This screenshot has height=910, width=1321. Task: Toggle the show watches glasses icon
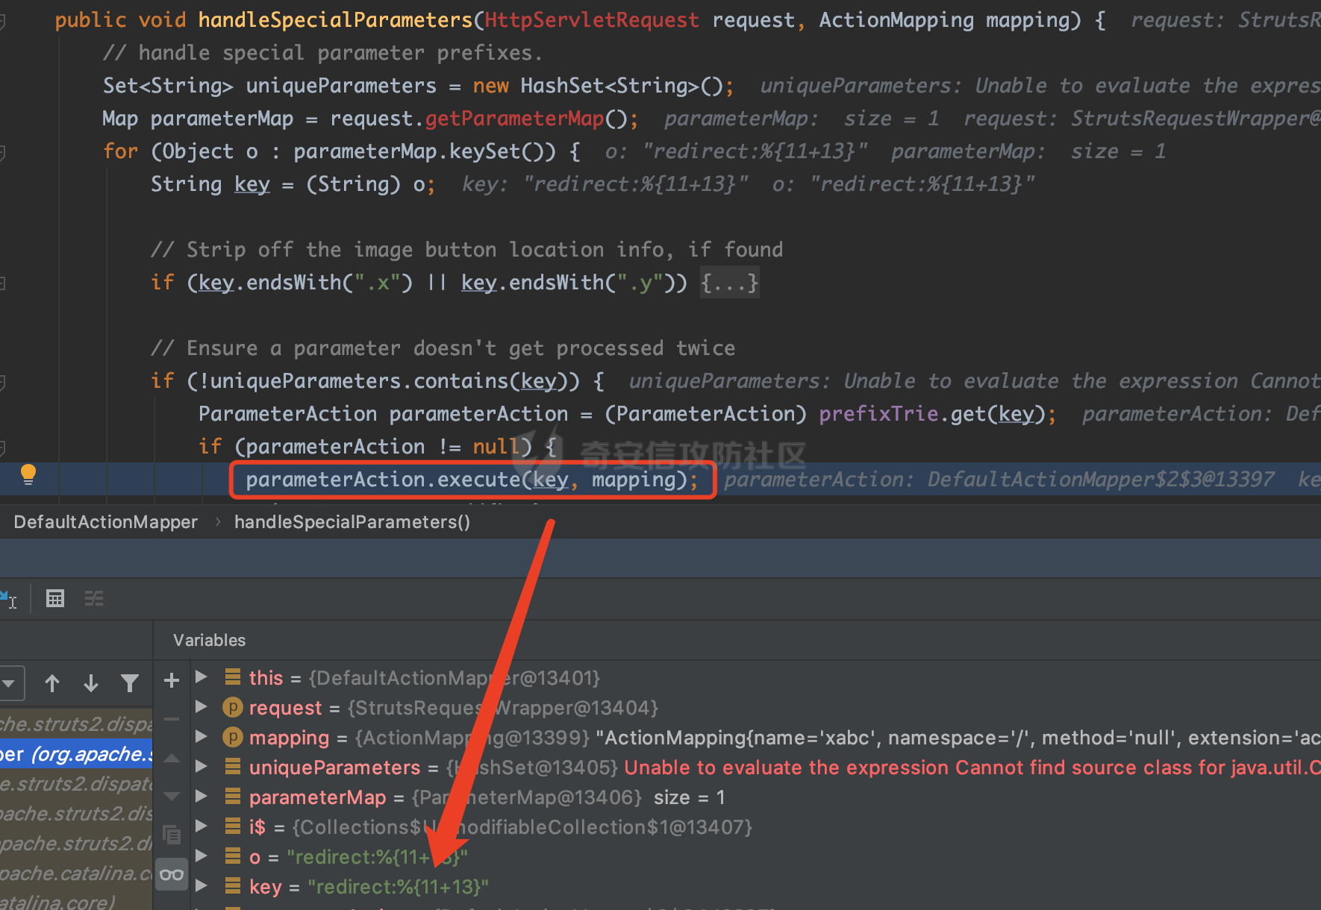tap(172, 874)
